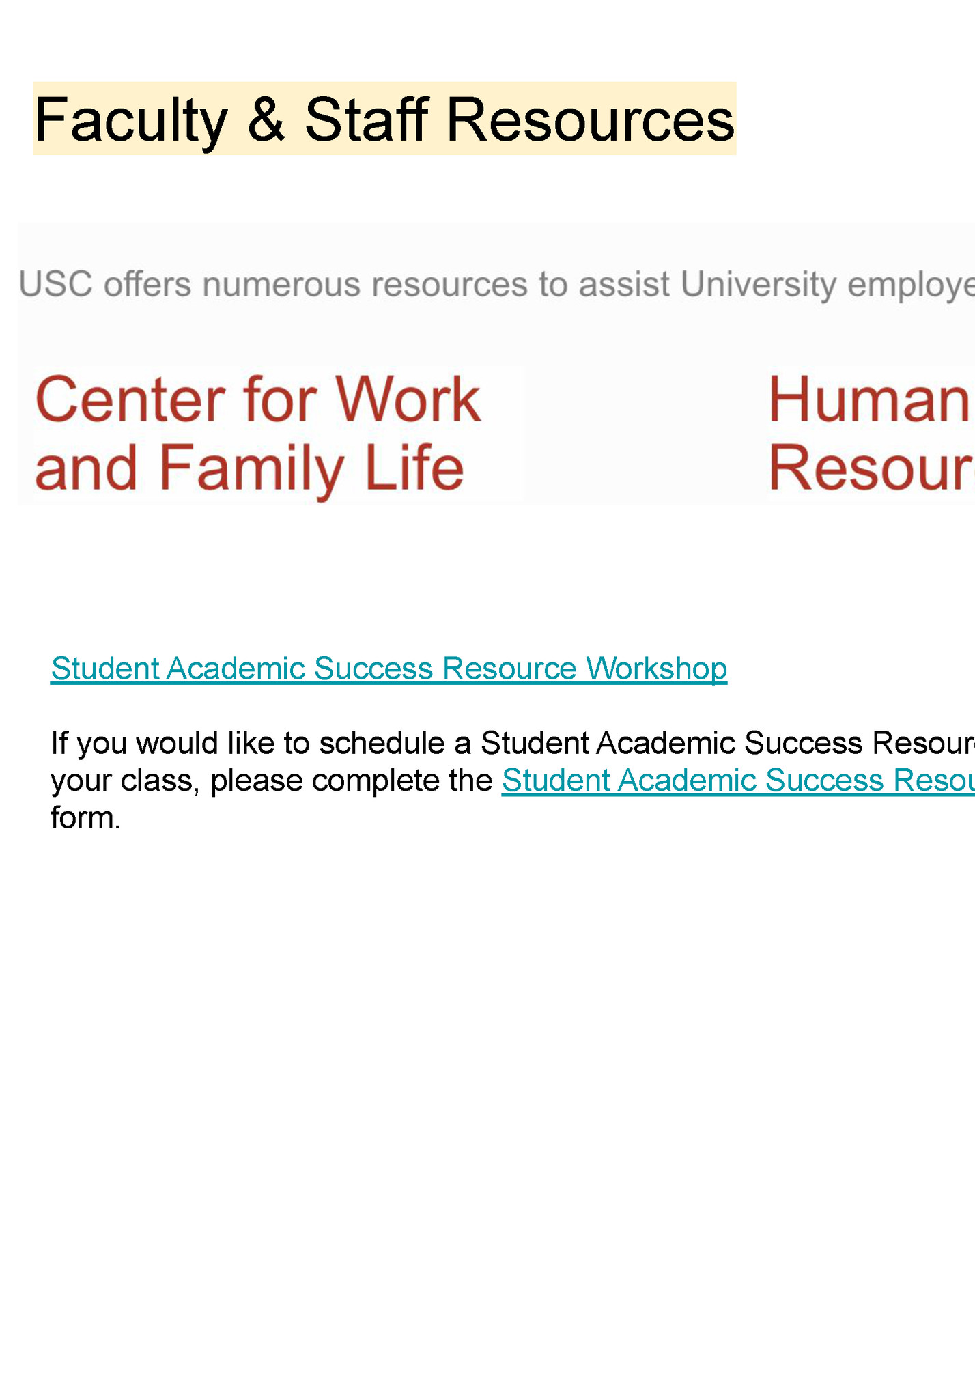
Task: Click the word "schedule" in the paragraph
Action: click(x=381, y=743)
